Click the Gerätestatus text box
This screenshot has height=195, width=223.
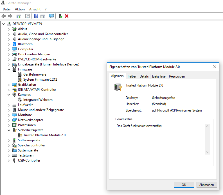(x=161, y=139)
